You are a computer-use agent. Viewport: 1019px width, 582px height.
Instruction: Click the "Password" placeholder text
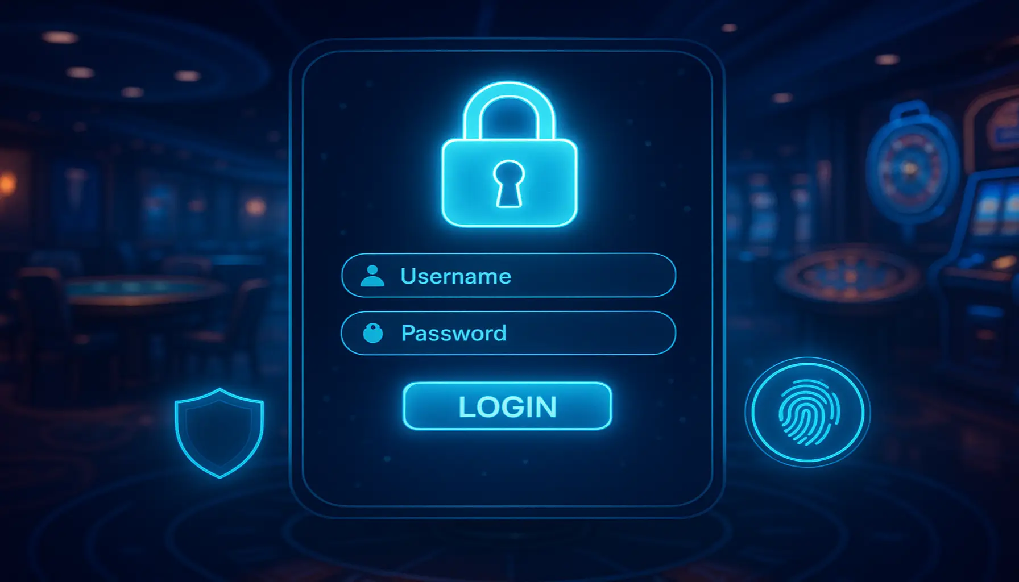453,333
